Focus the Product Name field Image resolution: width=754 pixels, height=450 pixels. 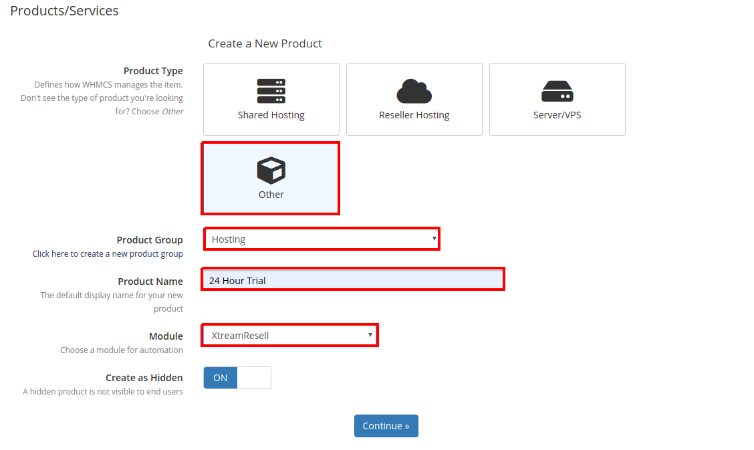point(352,280)
